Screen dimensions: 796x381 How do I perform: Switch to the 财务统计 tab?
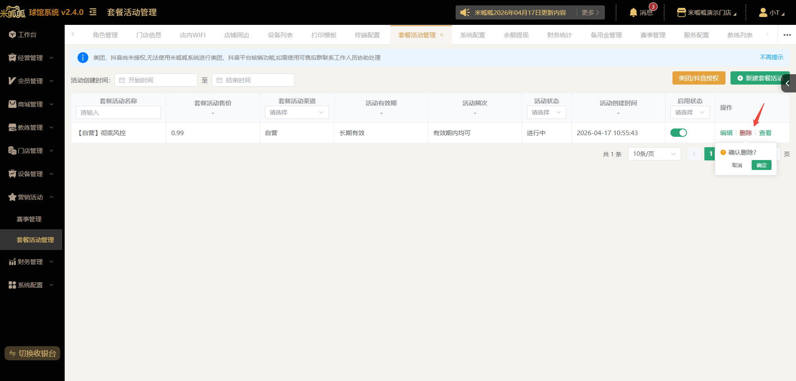point(560,35)
